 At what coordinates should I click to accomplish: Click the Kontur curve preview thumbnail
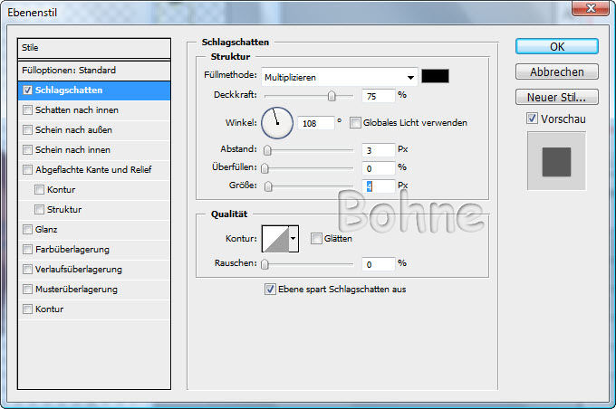click(274, 239)
